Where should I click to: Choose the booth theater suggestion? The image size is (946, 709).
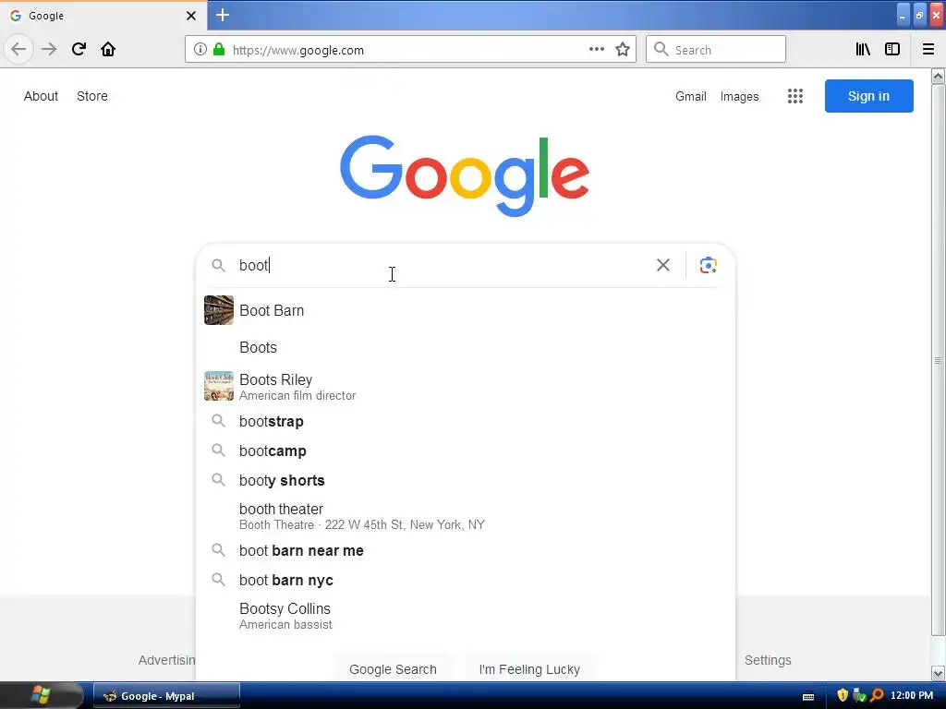[x=466, y=516]
